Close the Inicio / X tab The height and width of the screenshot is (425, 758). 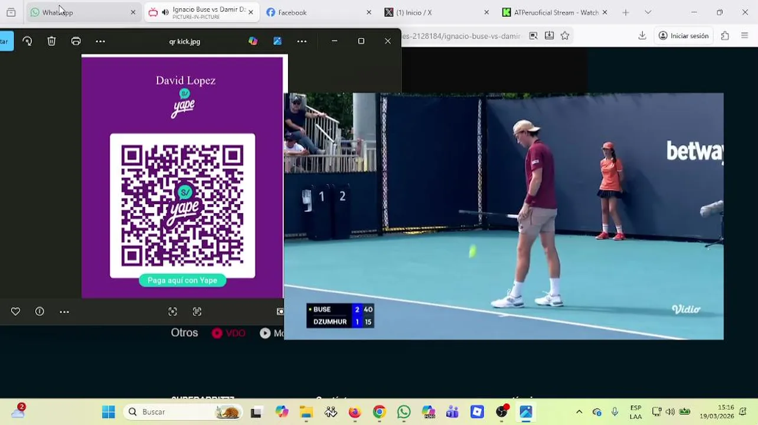[486, 12]
